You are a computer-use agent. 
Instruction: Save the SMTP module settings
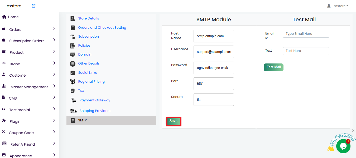click(x=174, y=121)
